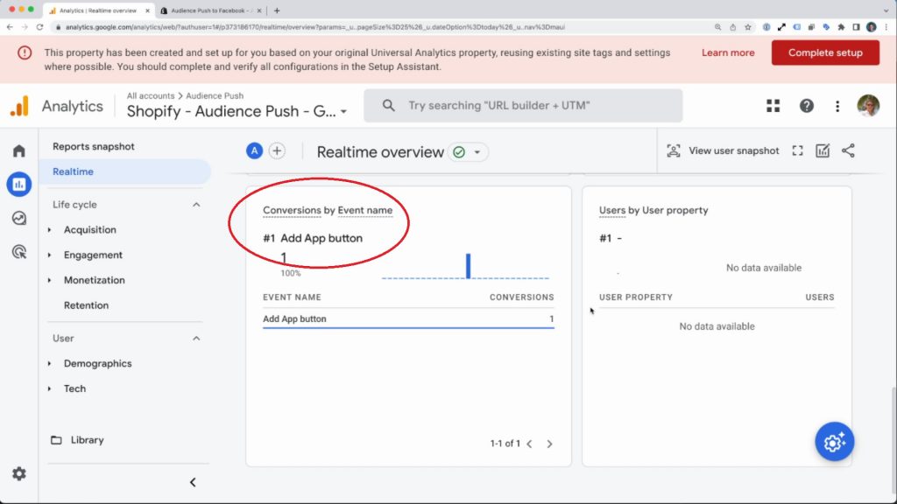The image size is (897, 504).
Task: Go to previous page of conversions
Action: coord(530,444)
